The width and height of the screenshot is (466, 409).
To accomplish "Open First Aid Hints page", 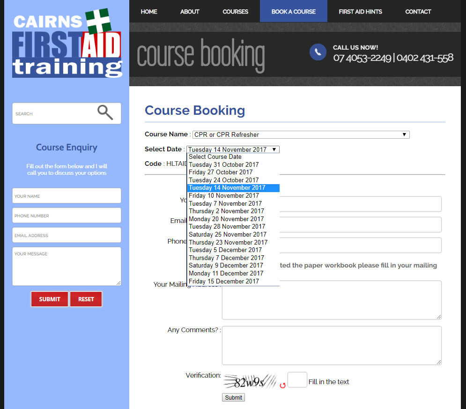I will tap(360, 11).
